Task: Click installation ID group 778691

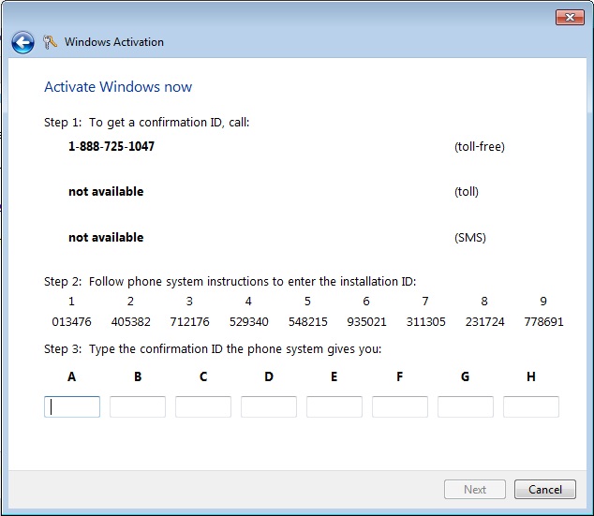Action: (543, 322)
